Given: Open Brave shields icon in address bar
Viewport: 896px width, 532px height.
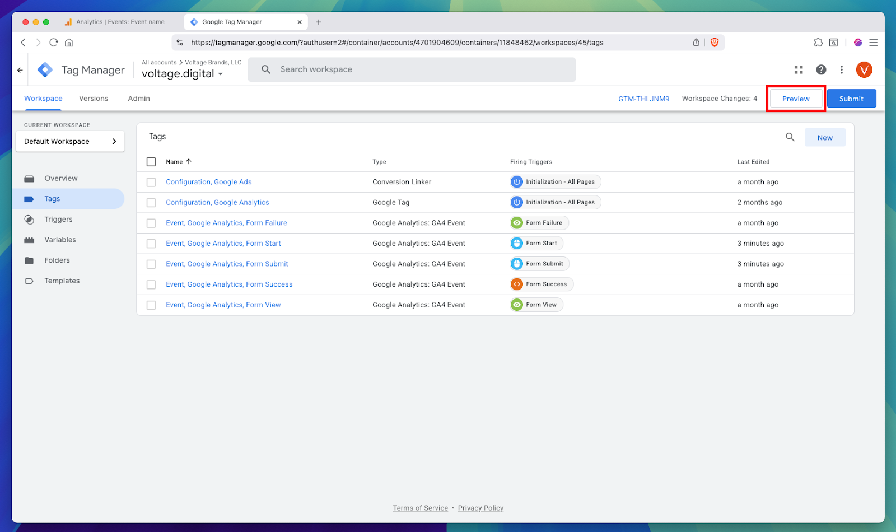Looking at the screenshot, I should pos(715,43).
